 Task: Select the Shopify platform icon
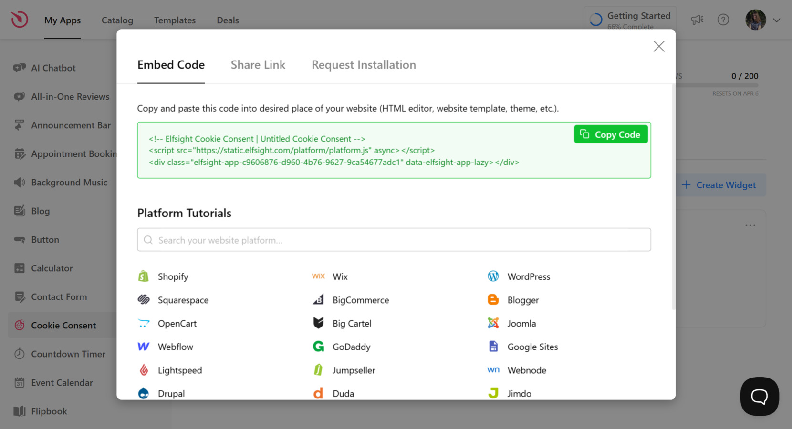(x=143, y=276)
